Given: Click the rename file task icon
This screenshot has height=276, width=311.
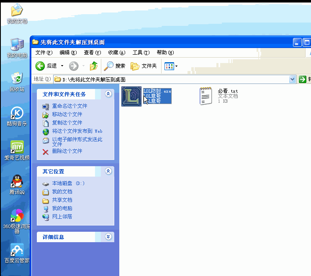Looking at the screenshot, I should 46,106.
